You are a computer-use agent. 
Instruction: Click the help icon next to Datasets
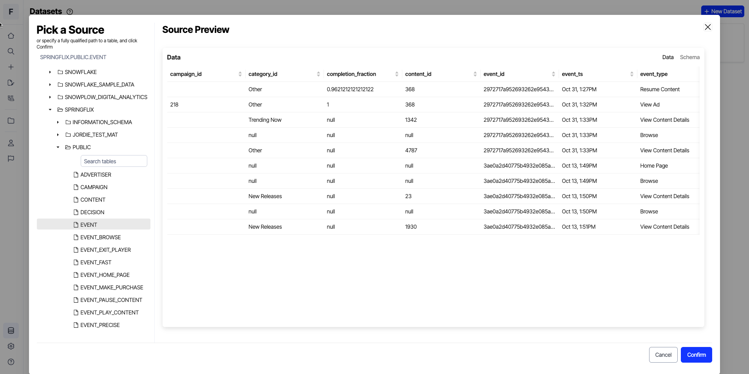pos(70,12)
